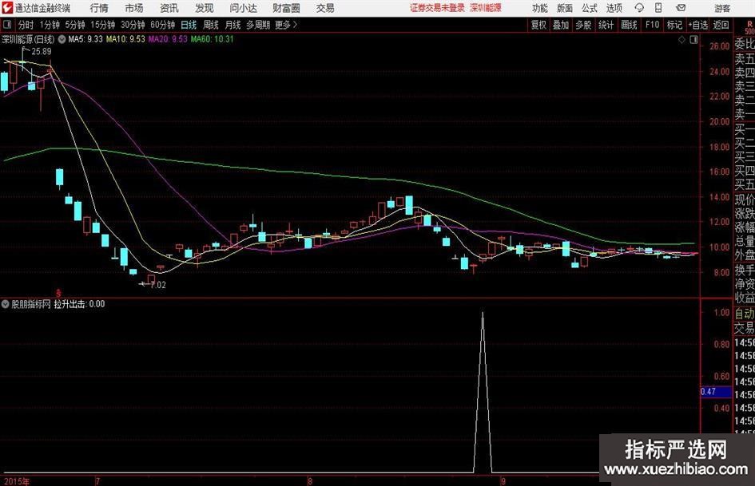Click the 换手 row in side panel
Image resolution: width=755 pixels, height=486 pixels.
pyautogui.click(x=745, y=270)
